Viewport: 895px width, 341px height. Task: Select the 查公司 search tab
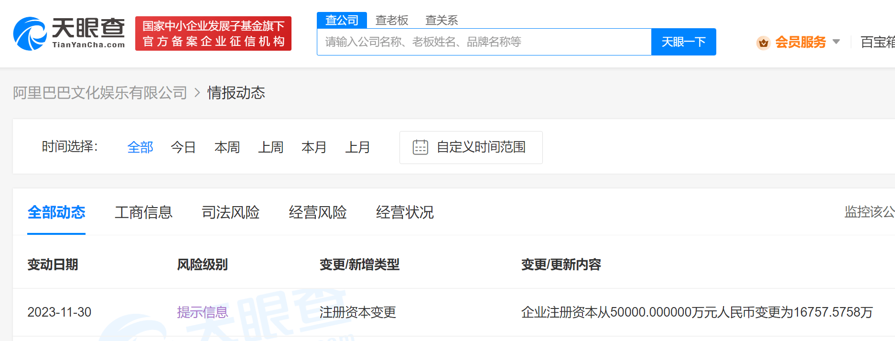(342, 20)
